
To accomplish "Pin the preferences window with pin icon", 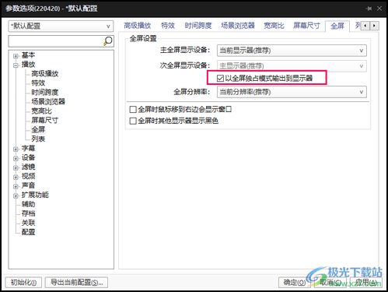I will 369,9.
